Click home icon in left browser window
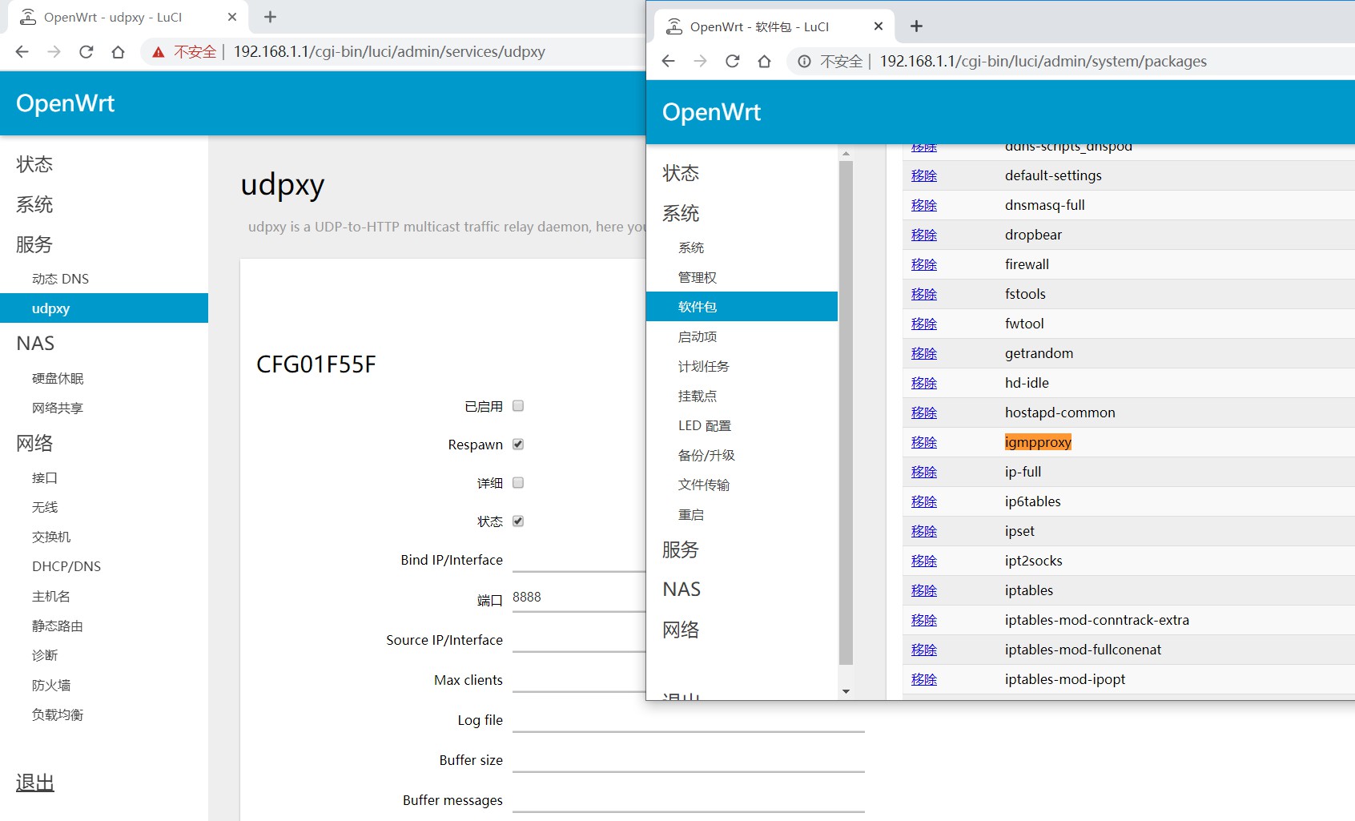 tap(118, 52)
